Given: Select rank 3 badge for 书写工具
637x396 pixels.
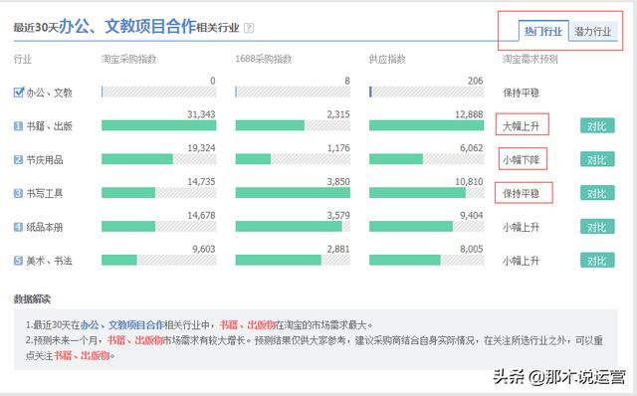Looking at the screenshot, I should pyautogui.click(x=18, y=193).
